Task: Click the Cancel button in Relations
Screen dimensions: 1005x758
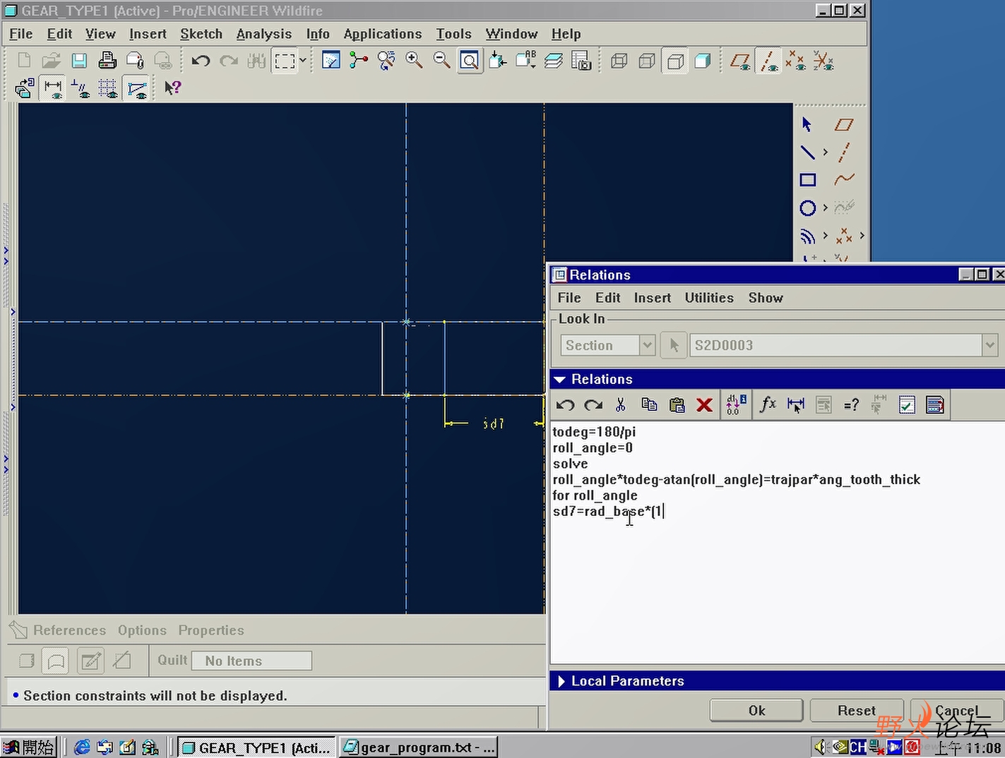Action: pyautogui.click(x=957, y=711)
